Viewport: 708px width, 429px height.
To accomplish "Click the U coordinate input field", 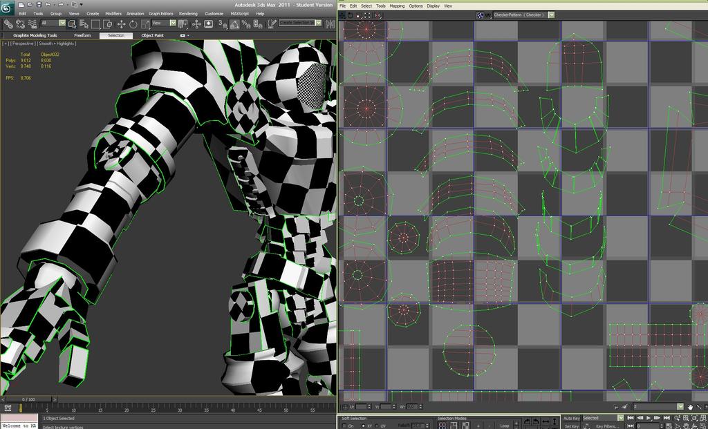I will pyautogui.click(x=361, y=407).
